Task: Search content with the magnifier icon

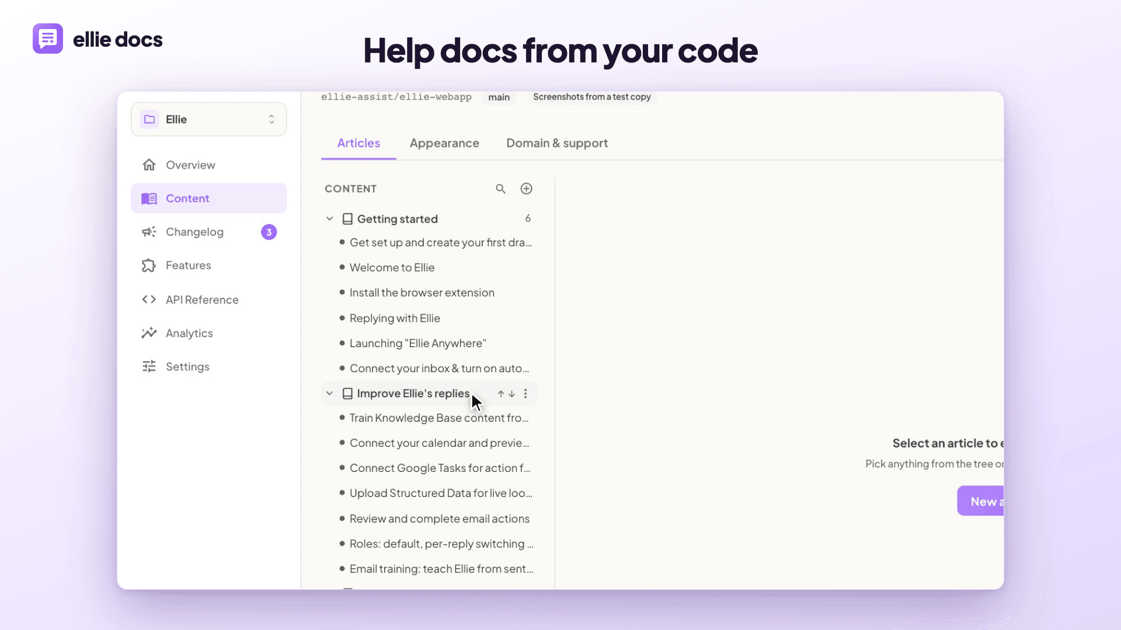Action: point(500,188)
